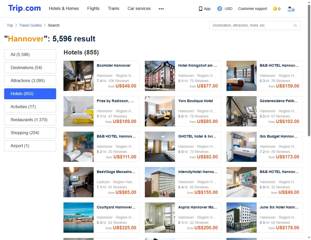311x240 pixels.
Task: Click the US$49.00 price
Action: 126,86
